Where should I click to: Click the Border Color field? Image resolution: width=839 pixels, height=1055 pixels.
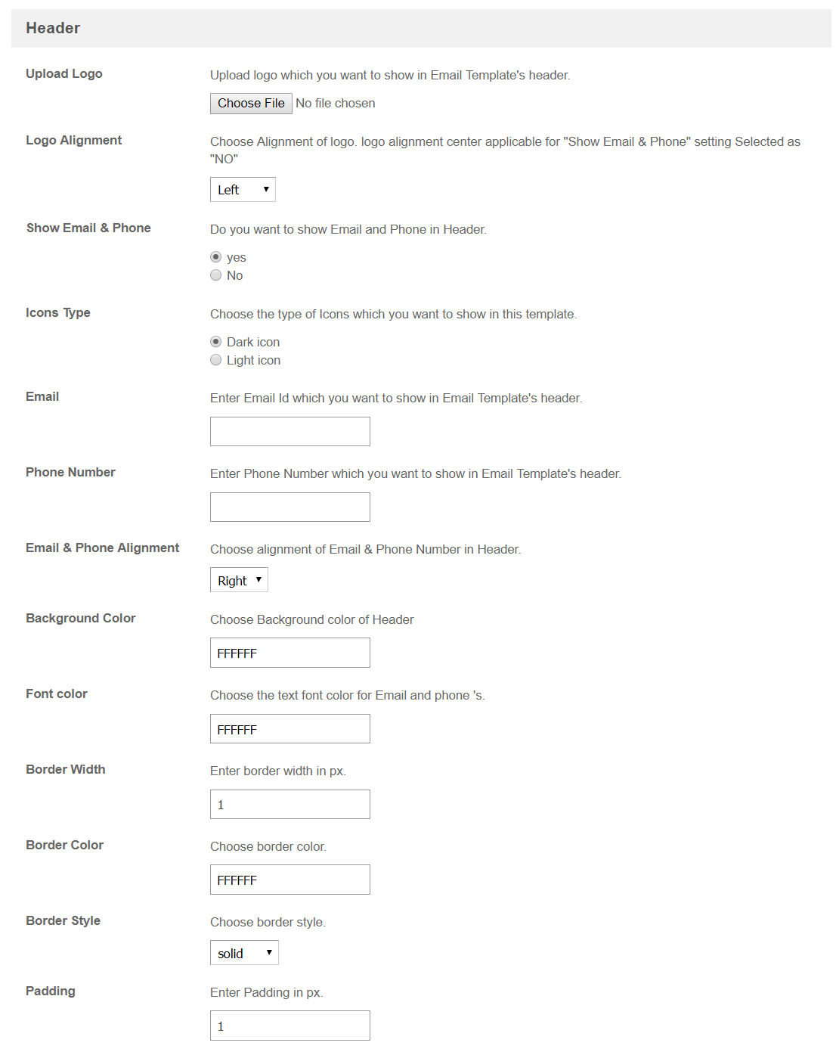(x=290, y=880)
